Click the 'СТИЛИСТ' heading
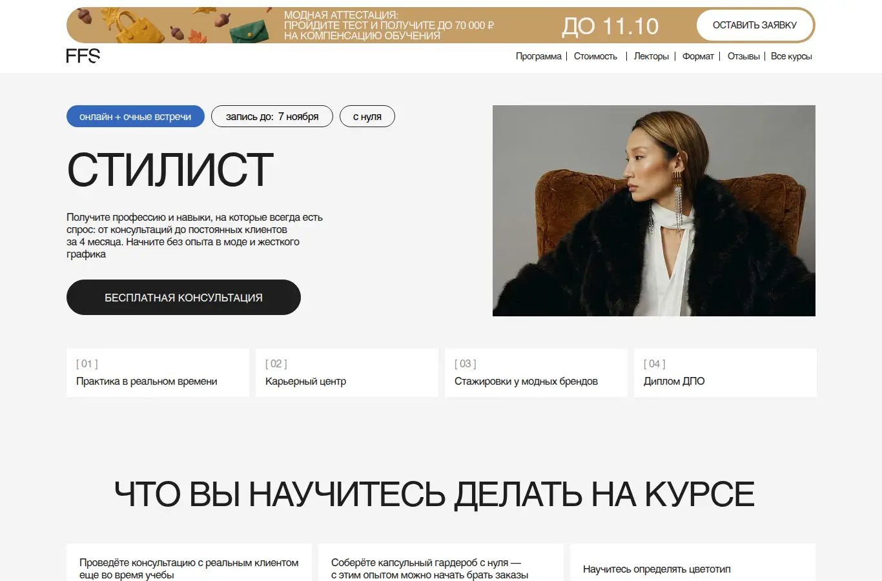 pos(170,170)
